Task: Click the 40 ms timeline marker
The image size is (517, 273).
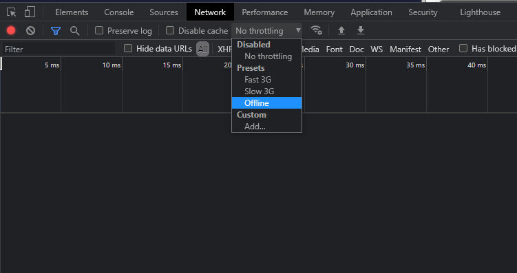Action: tap(476, 65)
